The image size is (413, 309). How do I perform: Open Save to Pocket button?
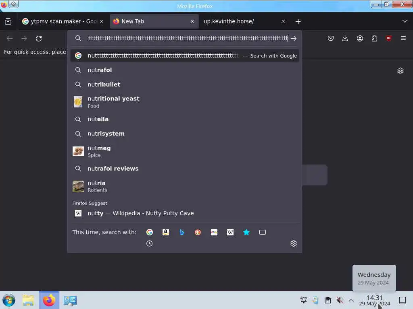click(x=331, y=38)
